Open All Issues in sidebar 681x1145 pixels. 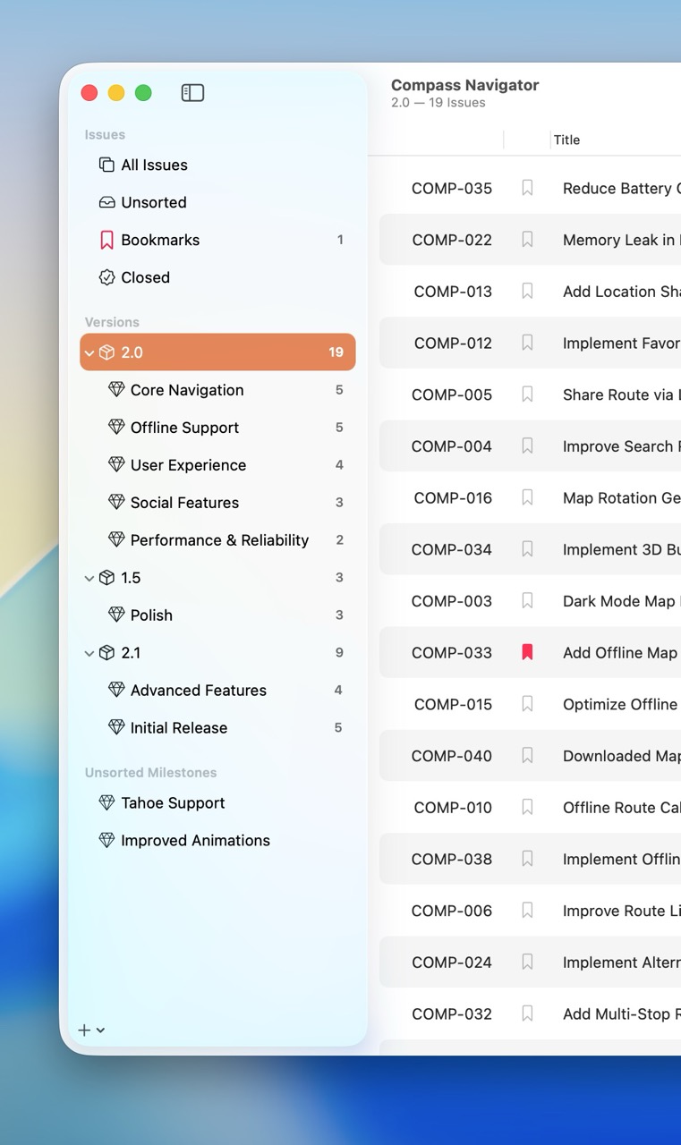click(217, 165)
